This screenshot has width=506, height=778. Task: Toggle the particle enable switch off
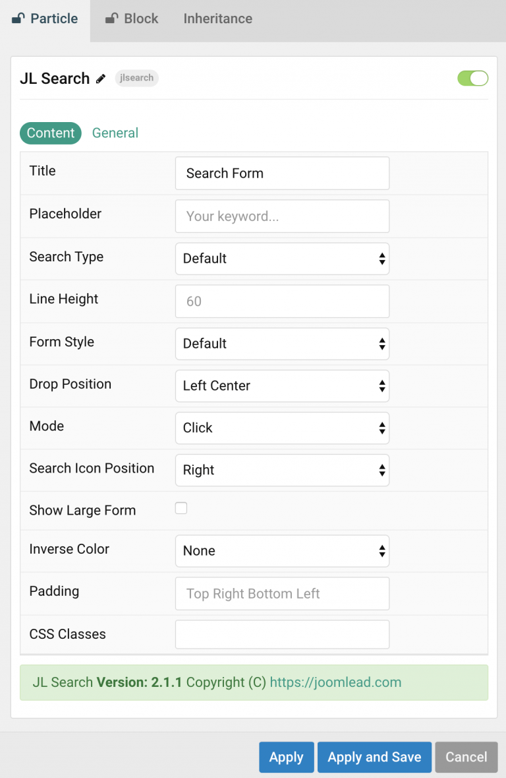(472, 78)
